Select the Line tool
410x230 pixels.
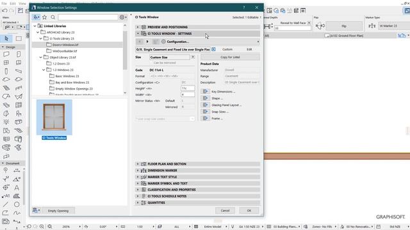pos(6,204)
